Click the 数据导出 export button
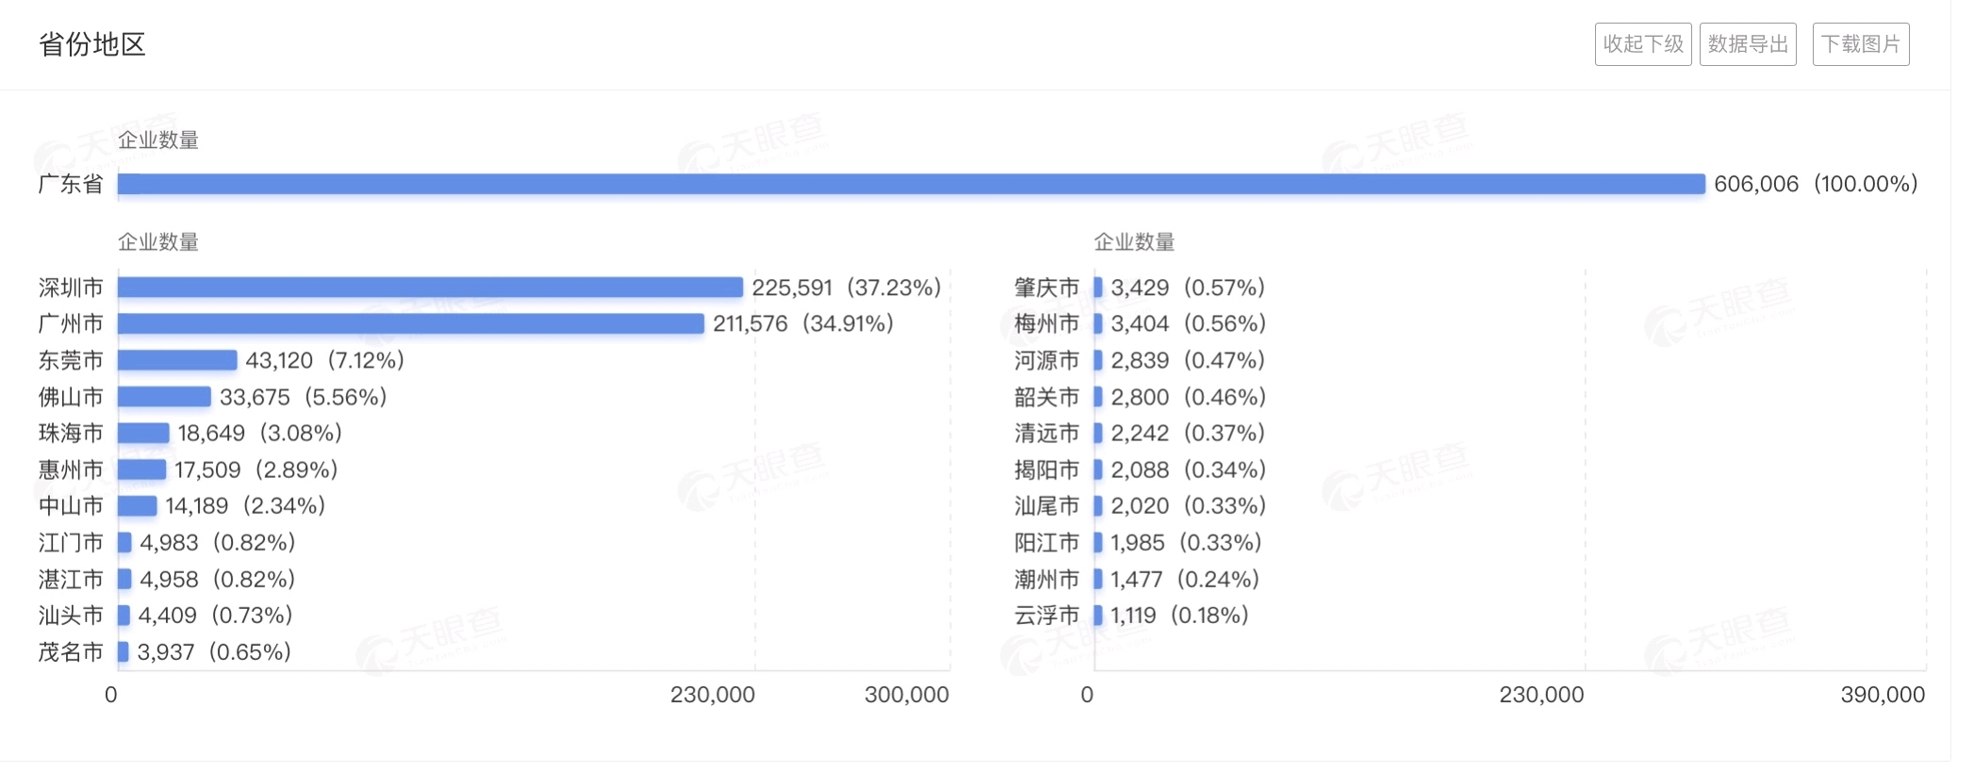The width and height of the screenshot is (1974, 773). click(x=1748, y=44)
